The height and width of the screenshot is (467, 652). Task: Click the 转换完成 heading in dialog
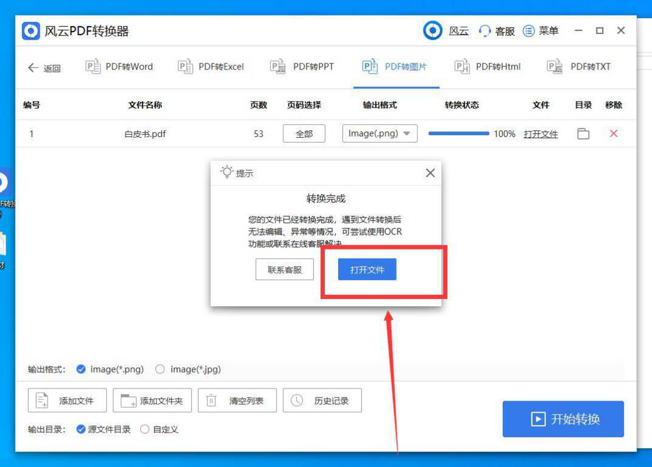click(326, 198)
